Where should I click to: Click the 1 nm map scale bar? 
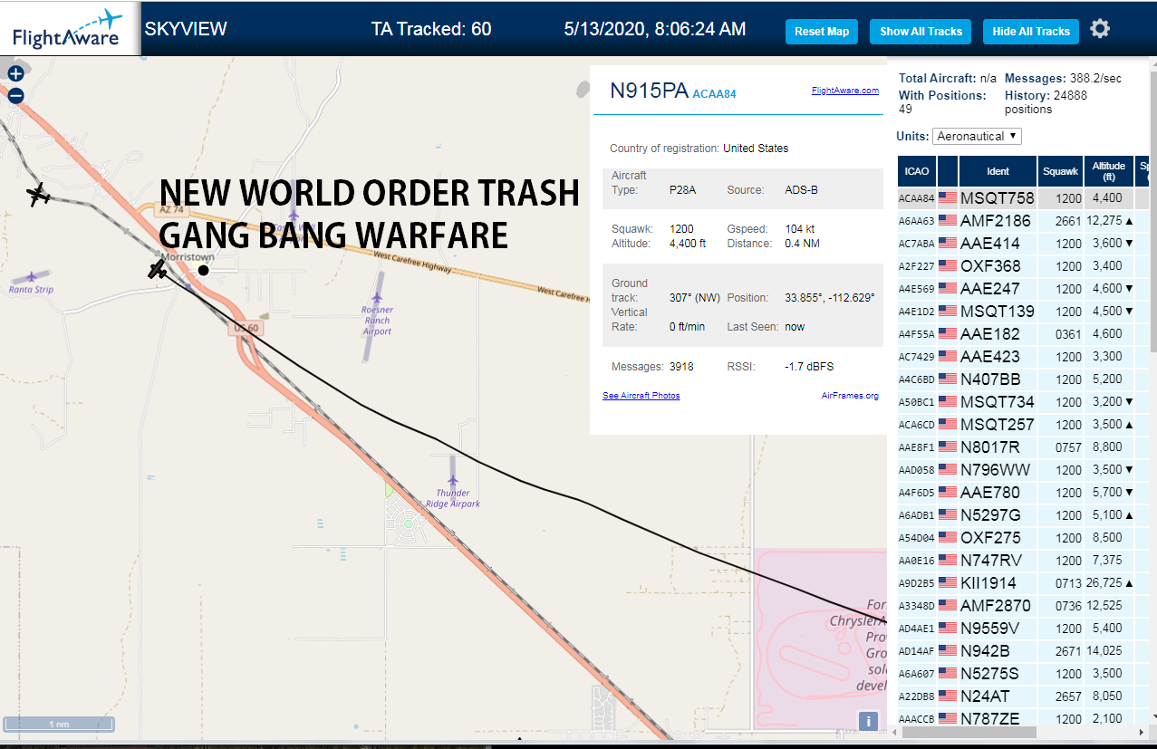tap(59, 725)
